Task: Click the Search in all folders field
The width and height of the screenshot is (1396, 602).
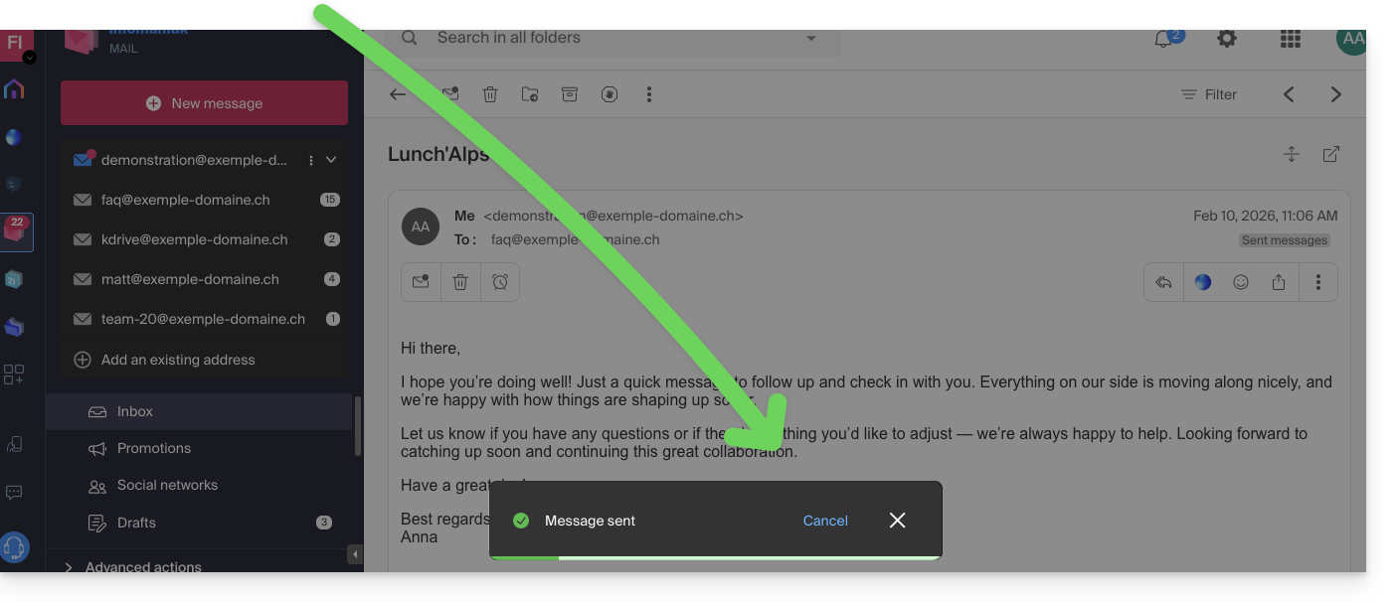Action: [597, 39]
